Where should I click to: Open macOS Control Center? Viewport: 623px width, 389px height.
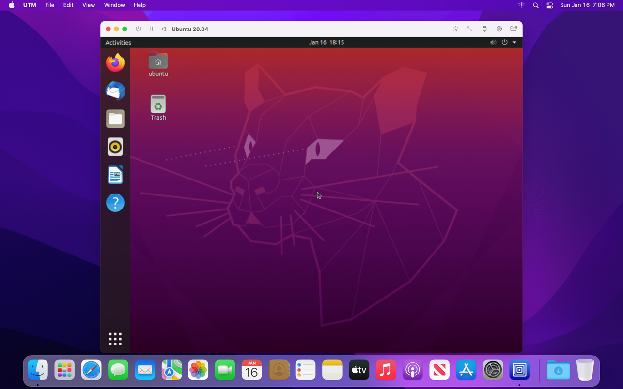tap(550, 5)
